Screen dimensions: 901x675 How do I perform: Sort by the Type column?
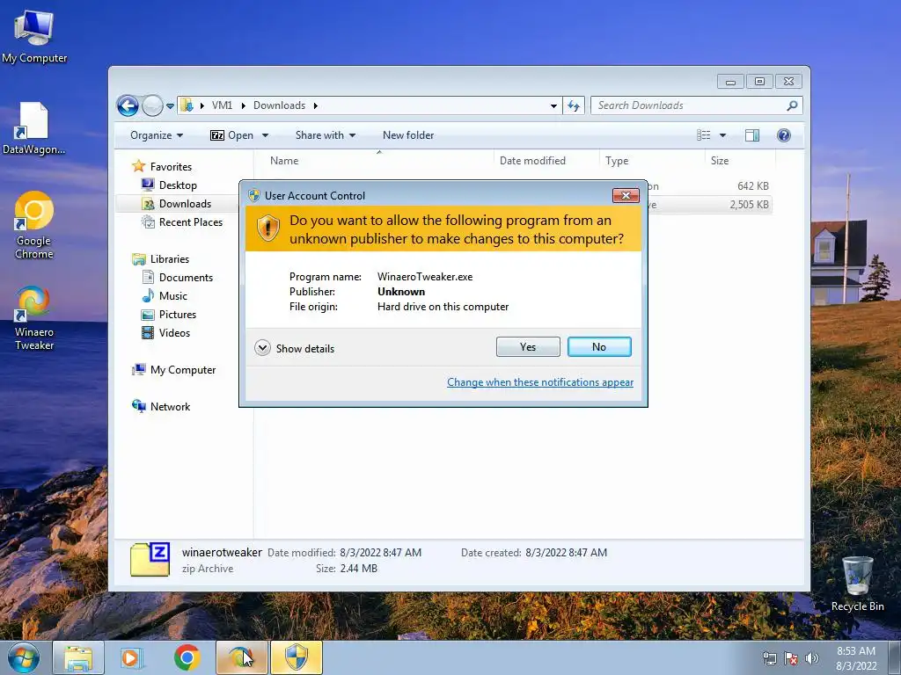pyautogui.click(x=652, y=161)
